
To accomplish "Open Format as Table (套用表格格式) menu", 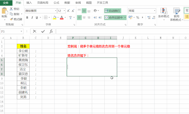I will [x=176, y=14].
